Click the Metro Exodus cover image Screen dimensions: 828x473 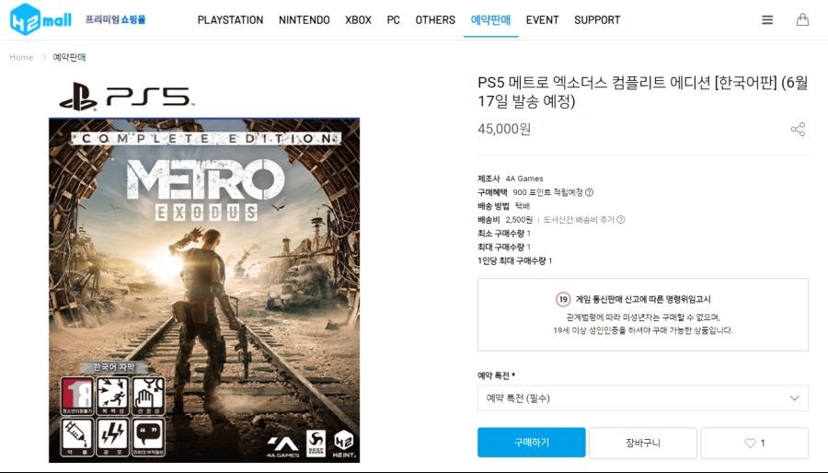pos(204,291)
